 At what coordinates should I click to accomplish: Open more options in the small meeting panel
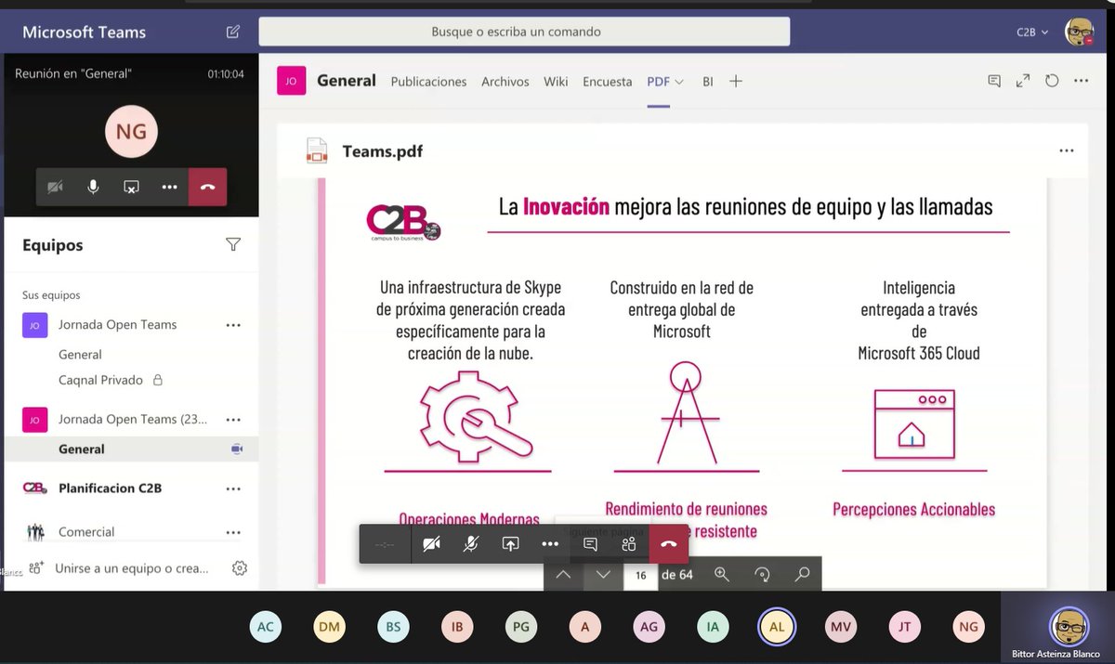pos(169,187)
